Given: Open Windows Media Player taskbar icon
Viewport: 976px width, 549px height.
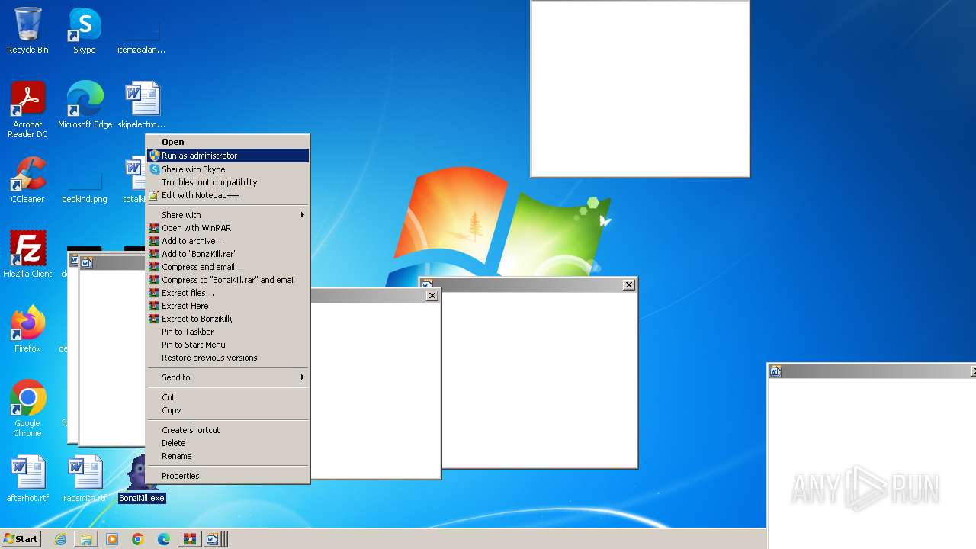Looking at the screenshot, I should [x=112, y=539].
